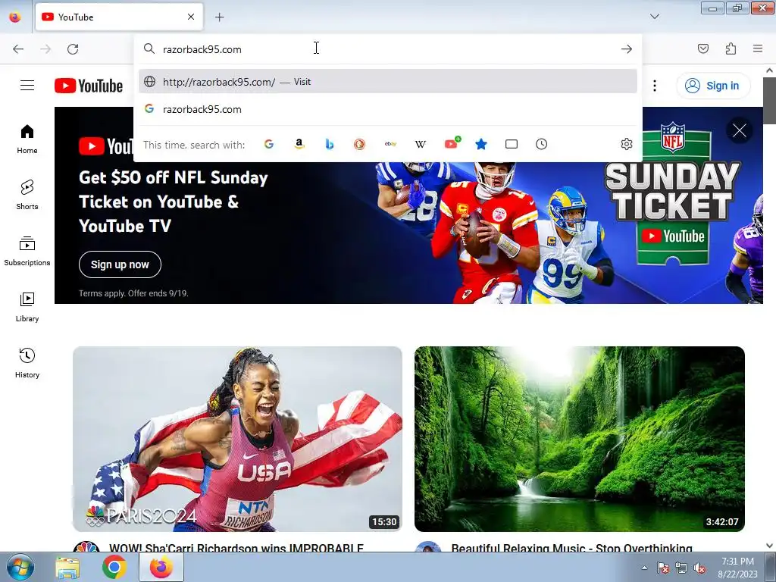Search with Amazon one-off icon
This screenshot has height=582, width=776.
[x=299, y=144]
